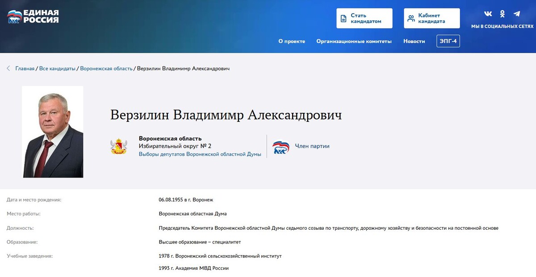Open the О проекте menu item

pyautogui.click(x=292, y=41)
